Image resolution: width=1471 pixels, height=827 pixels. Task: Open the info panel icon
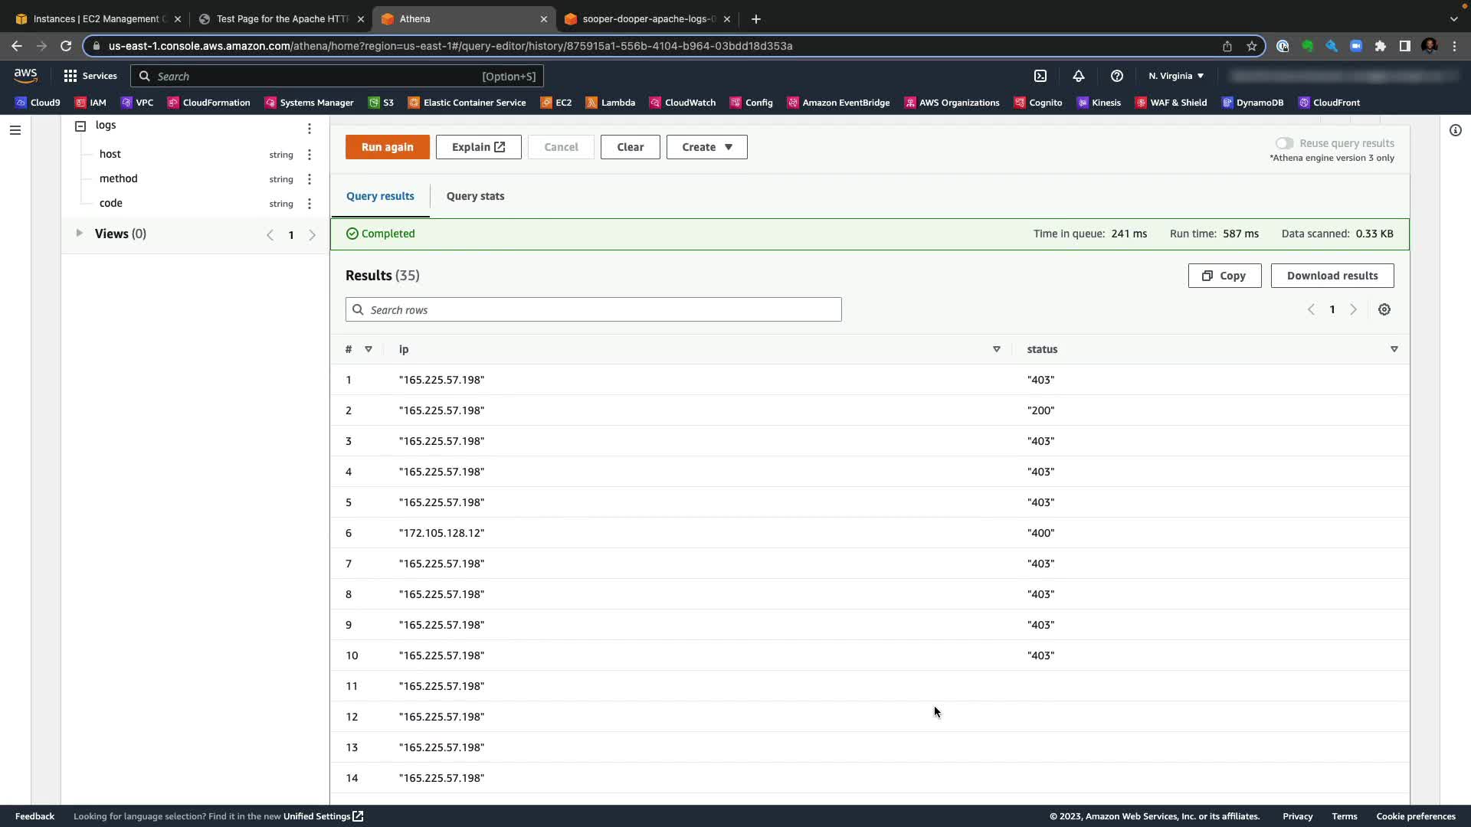pos(1455,130)
